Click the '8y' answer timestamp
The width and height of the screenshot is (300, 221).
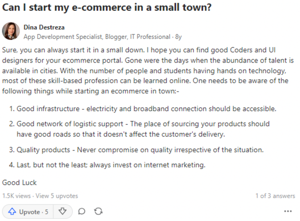click(178, 36)
